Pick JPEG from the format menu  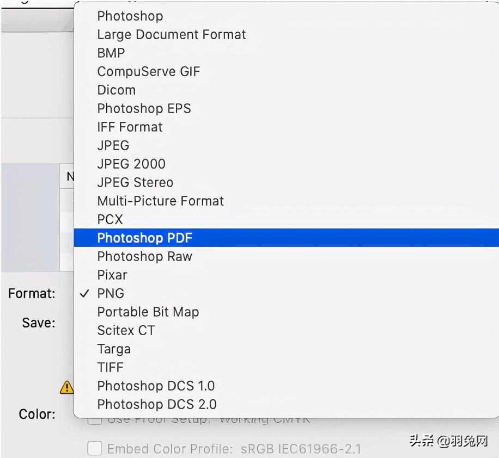(x=113, y=145)
